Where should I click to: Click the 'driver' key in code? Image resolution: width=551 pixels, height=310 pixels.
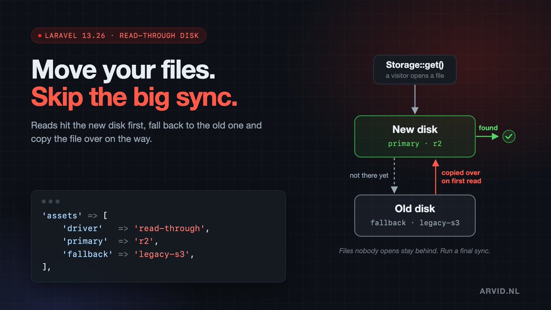click(x=84, y=228)
